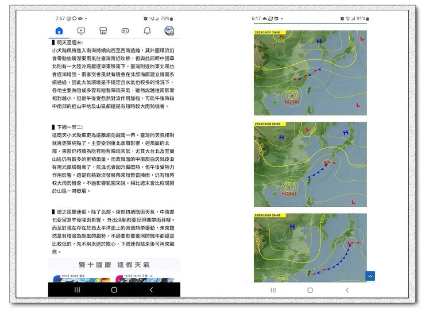Select the 明天至週末 heading text
Image resolution: width=425 pixels, height=313 pixels.
tap(69, 42)
